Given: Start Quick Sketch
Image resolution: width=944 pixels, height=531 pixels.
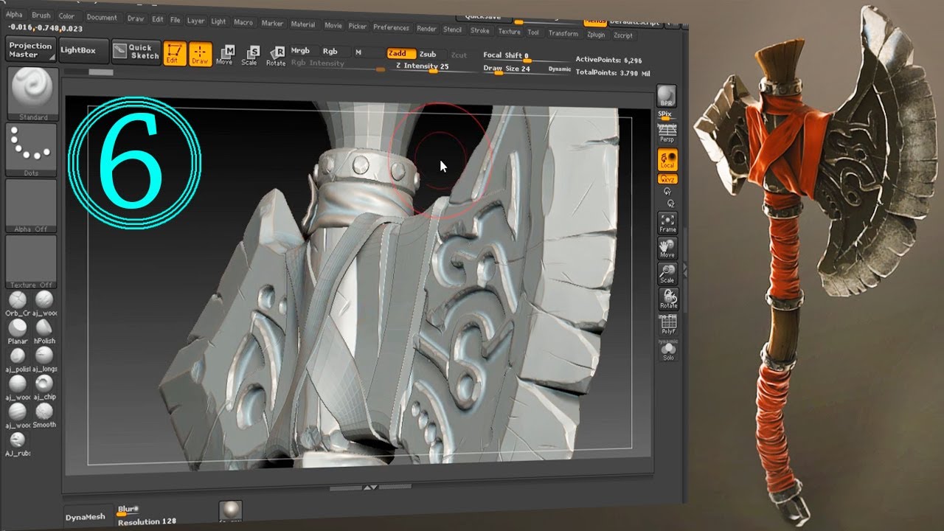Looking at the screenshot, I should click(136, 52).
